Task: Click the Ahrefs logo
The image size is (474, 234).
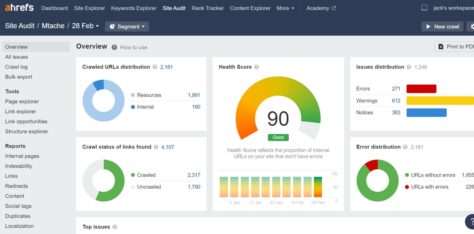Action: pyautogui.click(x=19, y=8)
